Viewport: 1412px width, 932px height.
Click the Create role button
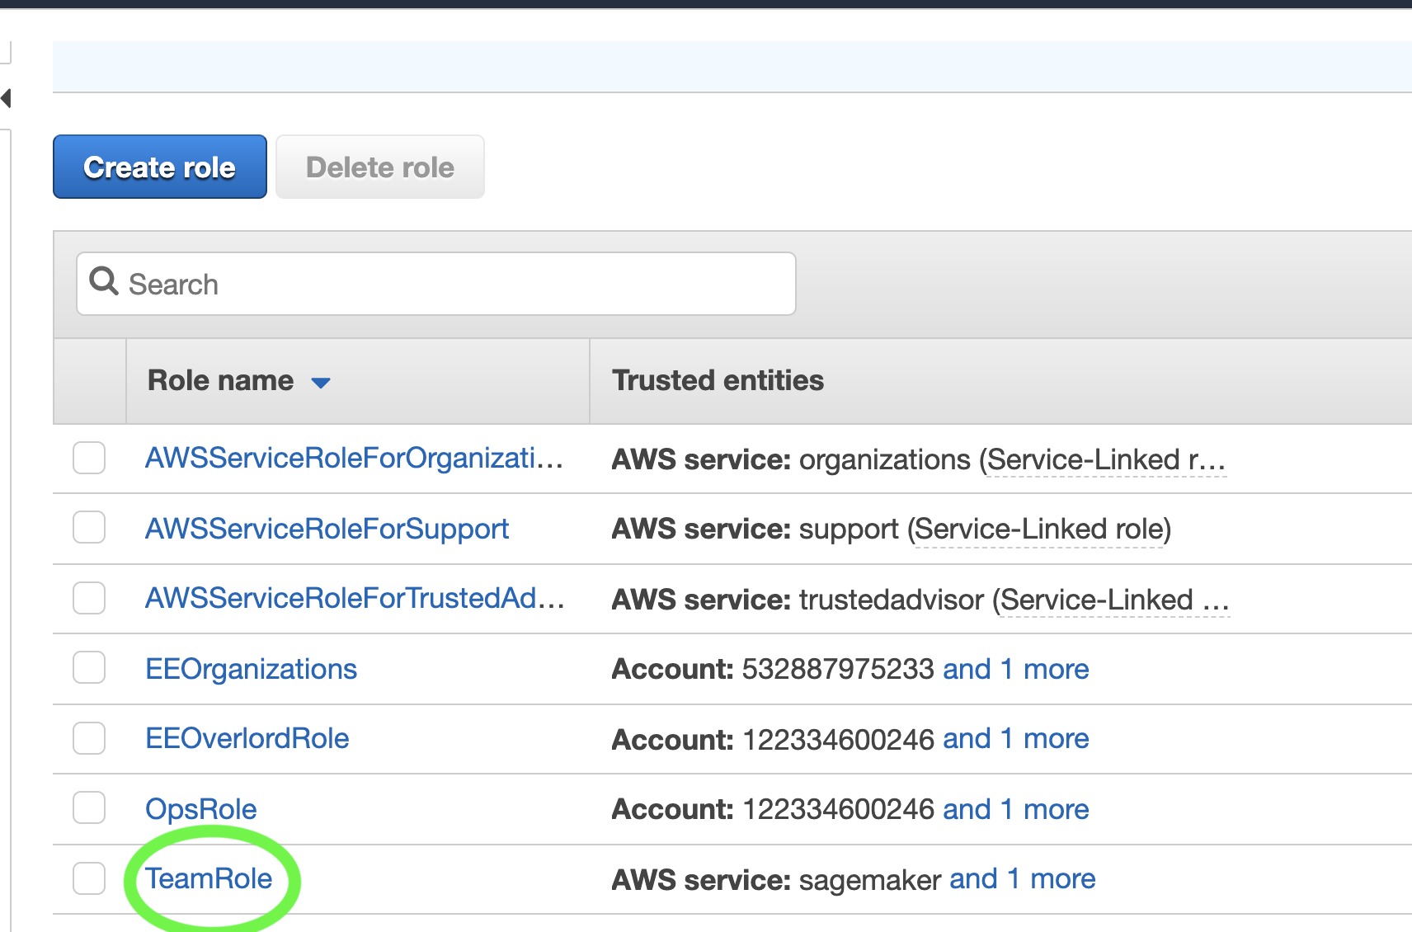160,167
